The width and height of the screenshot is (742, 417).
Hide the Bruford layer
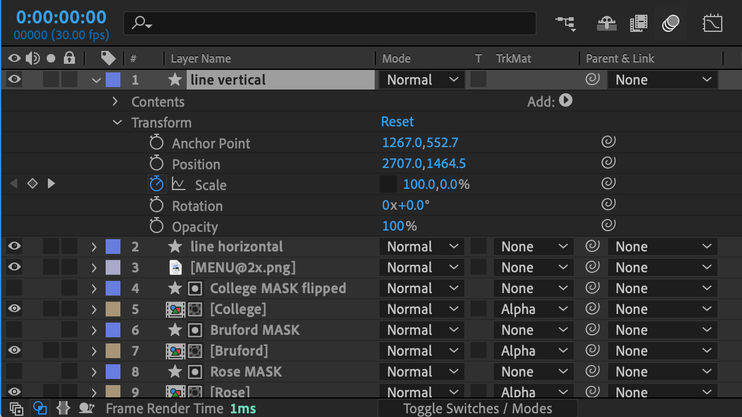(x=14, y=350)
